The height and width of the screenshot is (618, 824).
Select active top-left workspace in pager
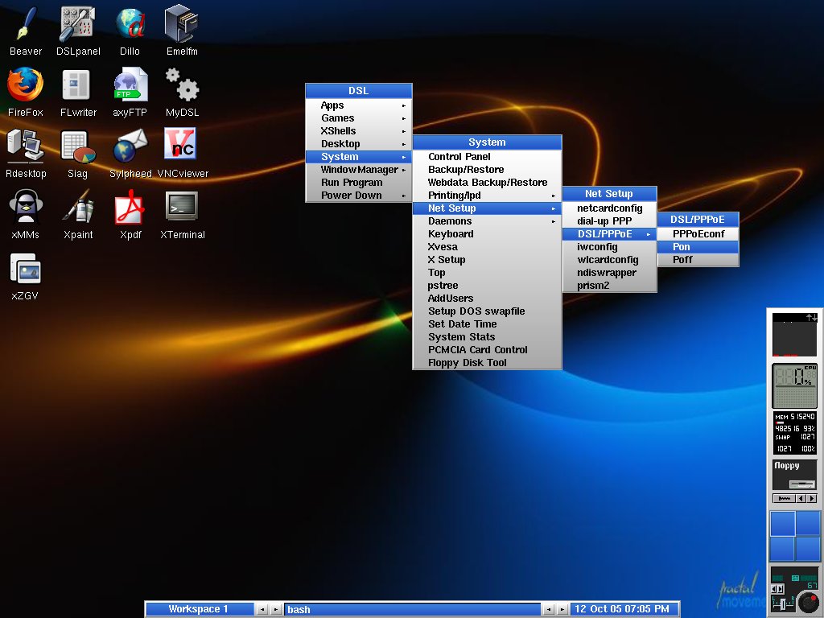pos(782,523)
